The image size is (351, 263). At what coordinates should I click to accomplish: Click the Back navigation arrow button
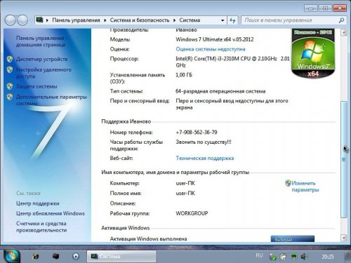click(x=11, y=20)
